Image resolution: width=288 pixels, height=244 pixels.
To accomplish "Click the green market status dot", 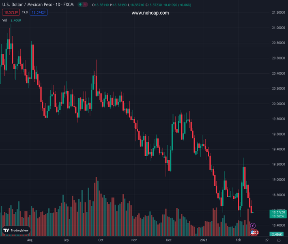I will (81, 4).
